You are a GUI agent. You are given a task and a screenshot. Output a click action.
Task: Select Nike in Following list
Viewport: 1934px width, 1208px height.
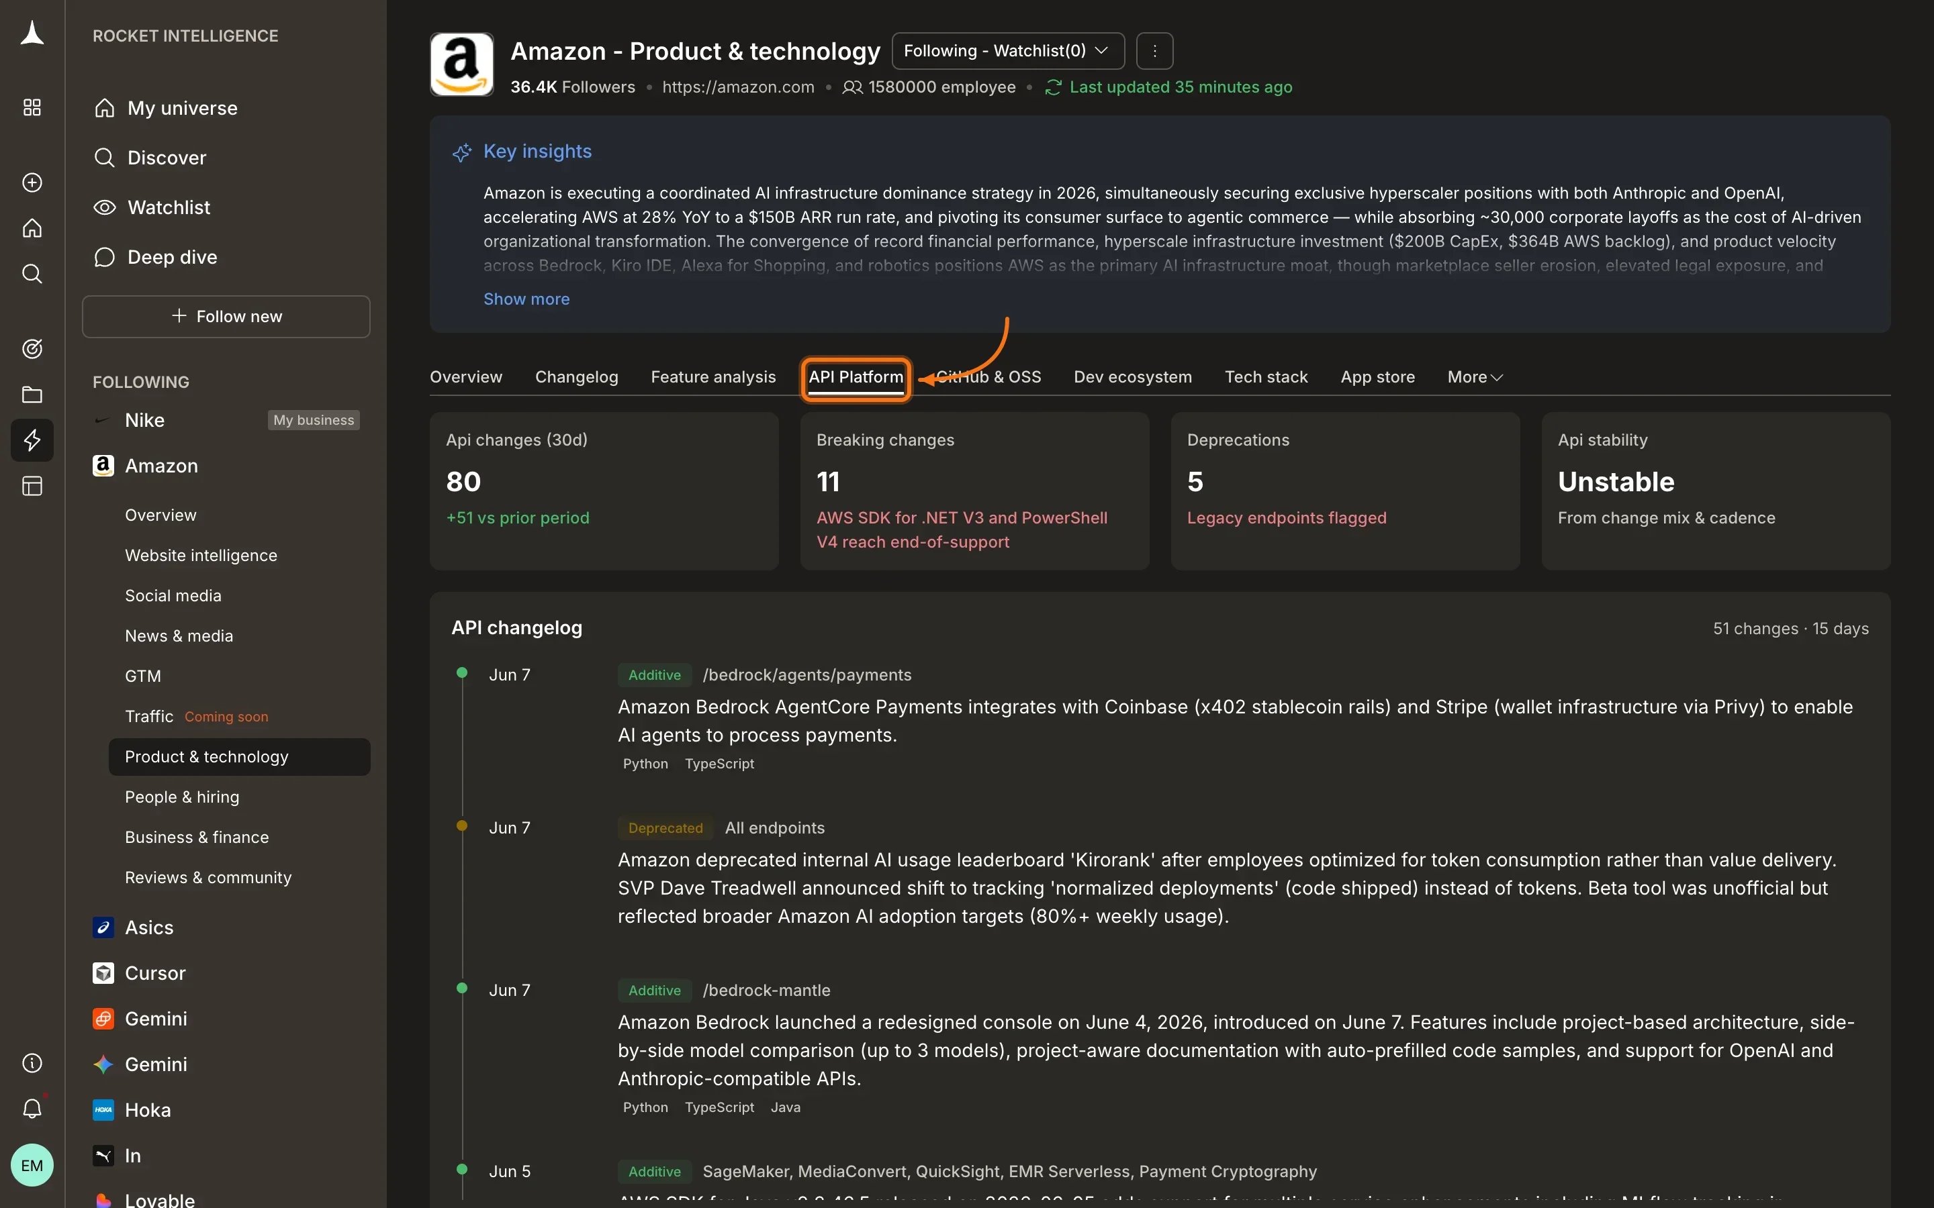click(144, 420)
